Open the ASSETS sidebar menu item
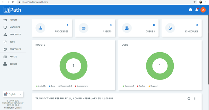 pyautogui.click(x=13, y=57)
